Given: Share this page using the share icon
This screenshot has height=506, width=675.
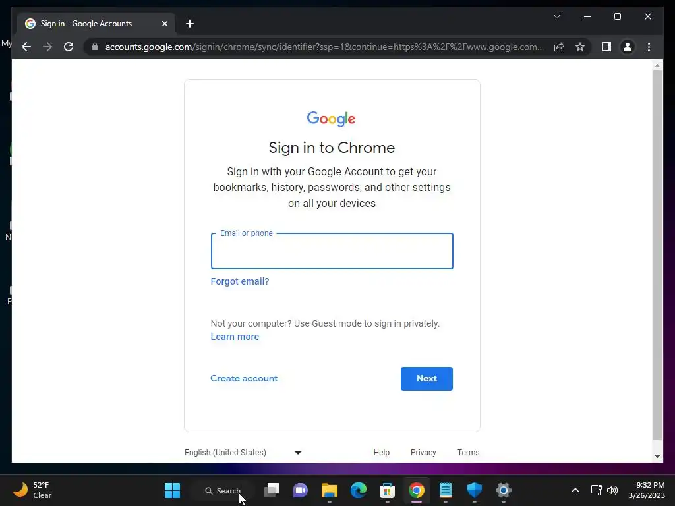Looking at the screenshot, I should 559,47.
